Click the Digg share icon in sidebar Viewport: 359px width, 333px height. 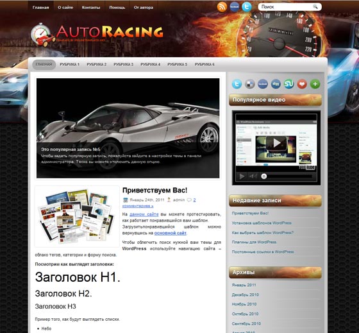[x=276, y=84]
